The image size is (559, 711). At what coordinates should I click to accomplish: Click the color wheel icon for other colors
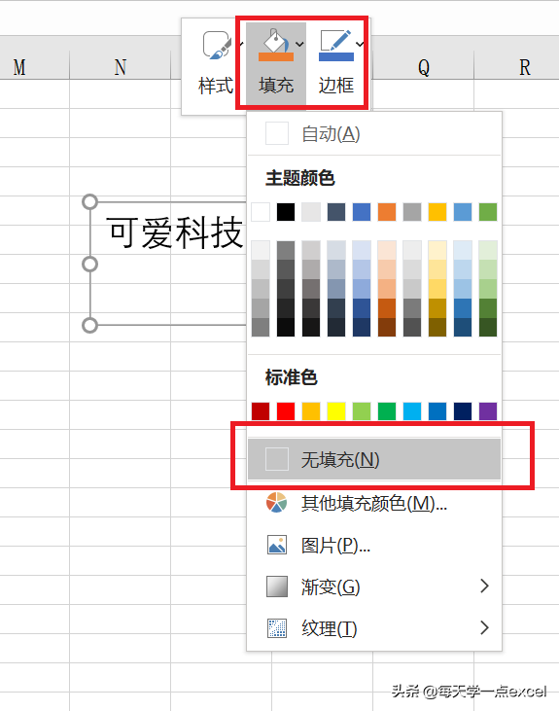coord(276,503)
